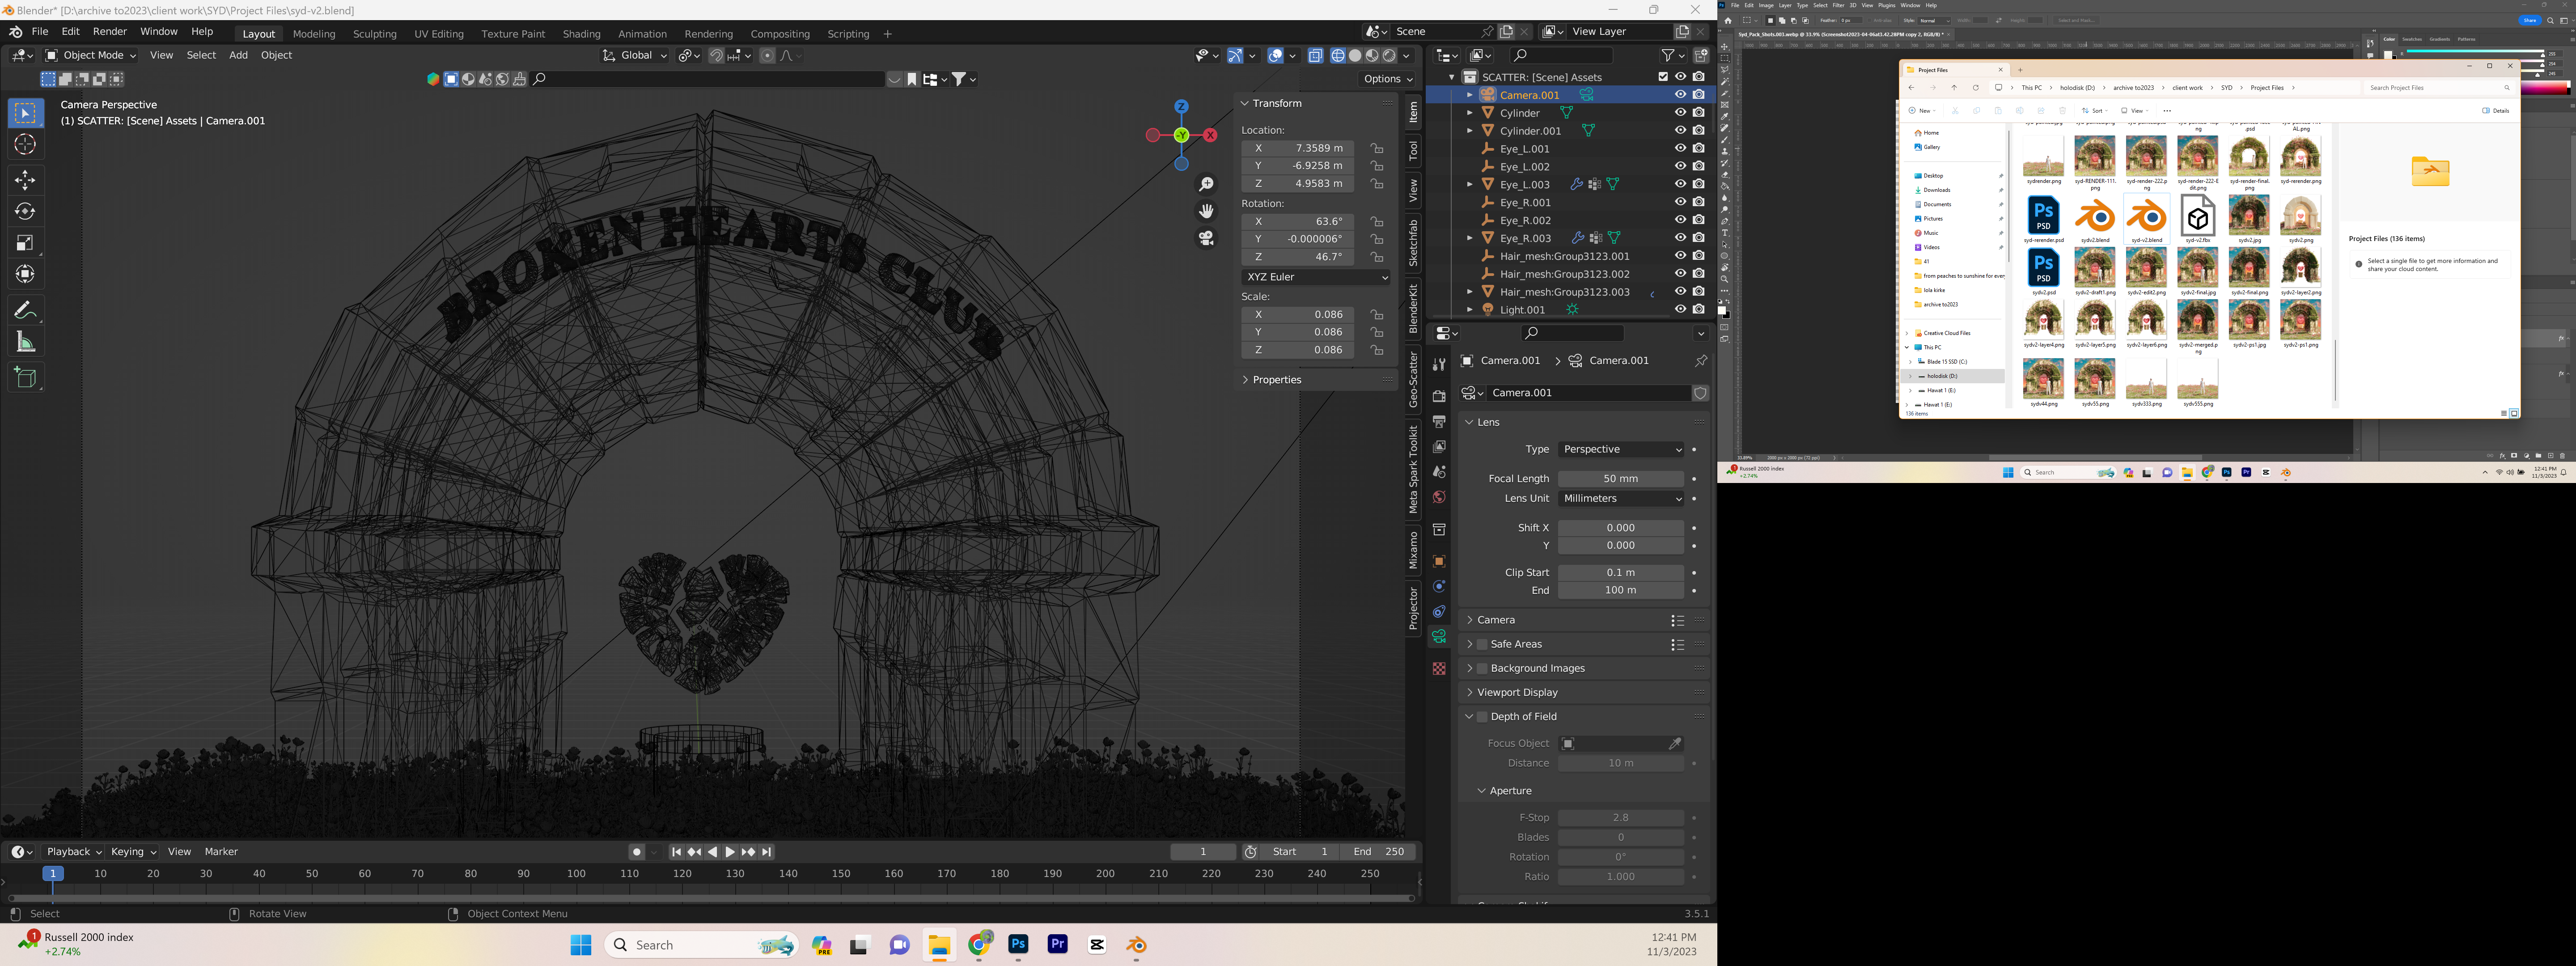Hide the Cylinder object in viewport
The height and width of the screenshot is (966, 2576).
tap(1680, 113)
